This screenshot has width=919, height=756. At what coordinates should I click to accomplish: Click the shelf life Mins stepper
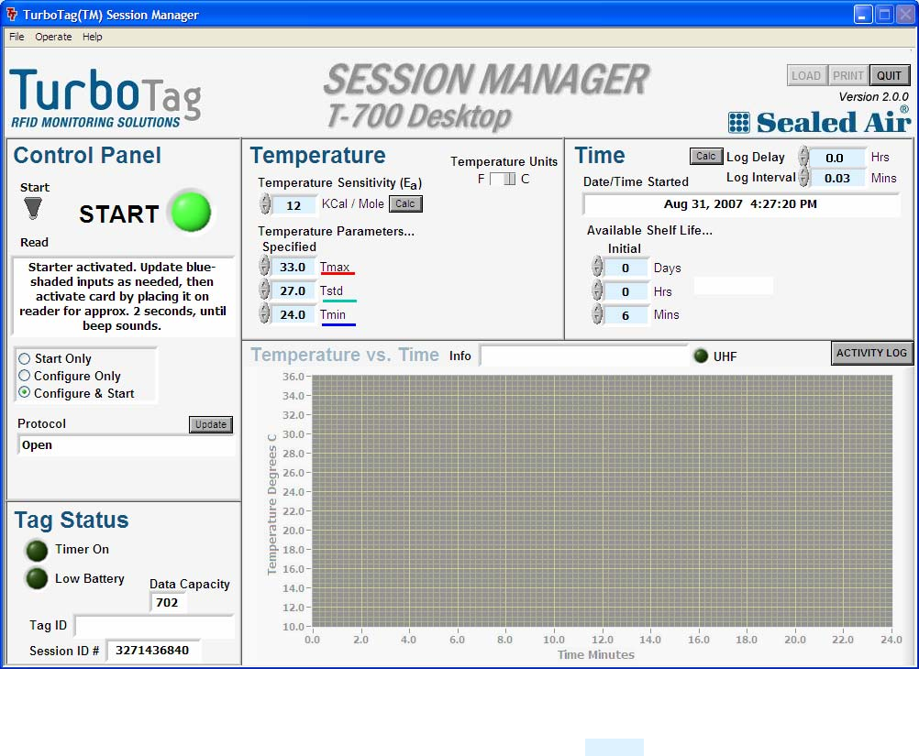coord(597,314)
